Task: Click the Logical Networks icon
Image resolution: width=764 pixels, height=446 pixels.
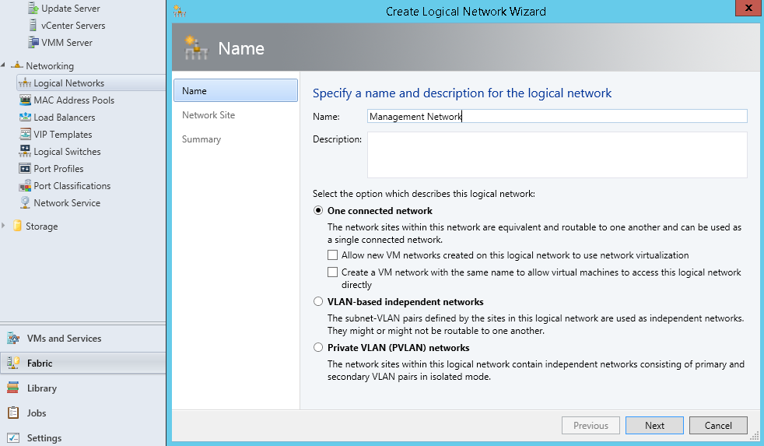Action: [25, 83]
